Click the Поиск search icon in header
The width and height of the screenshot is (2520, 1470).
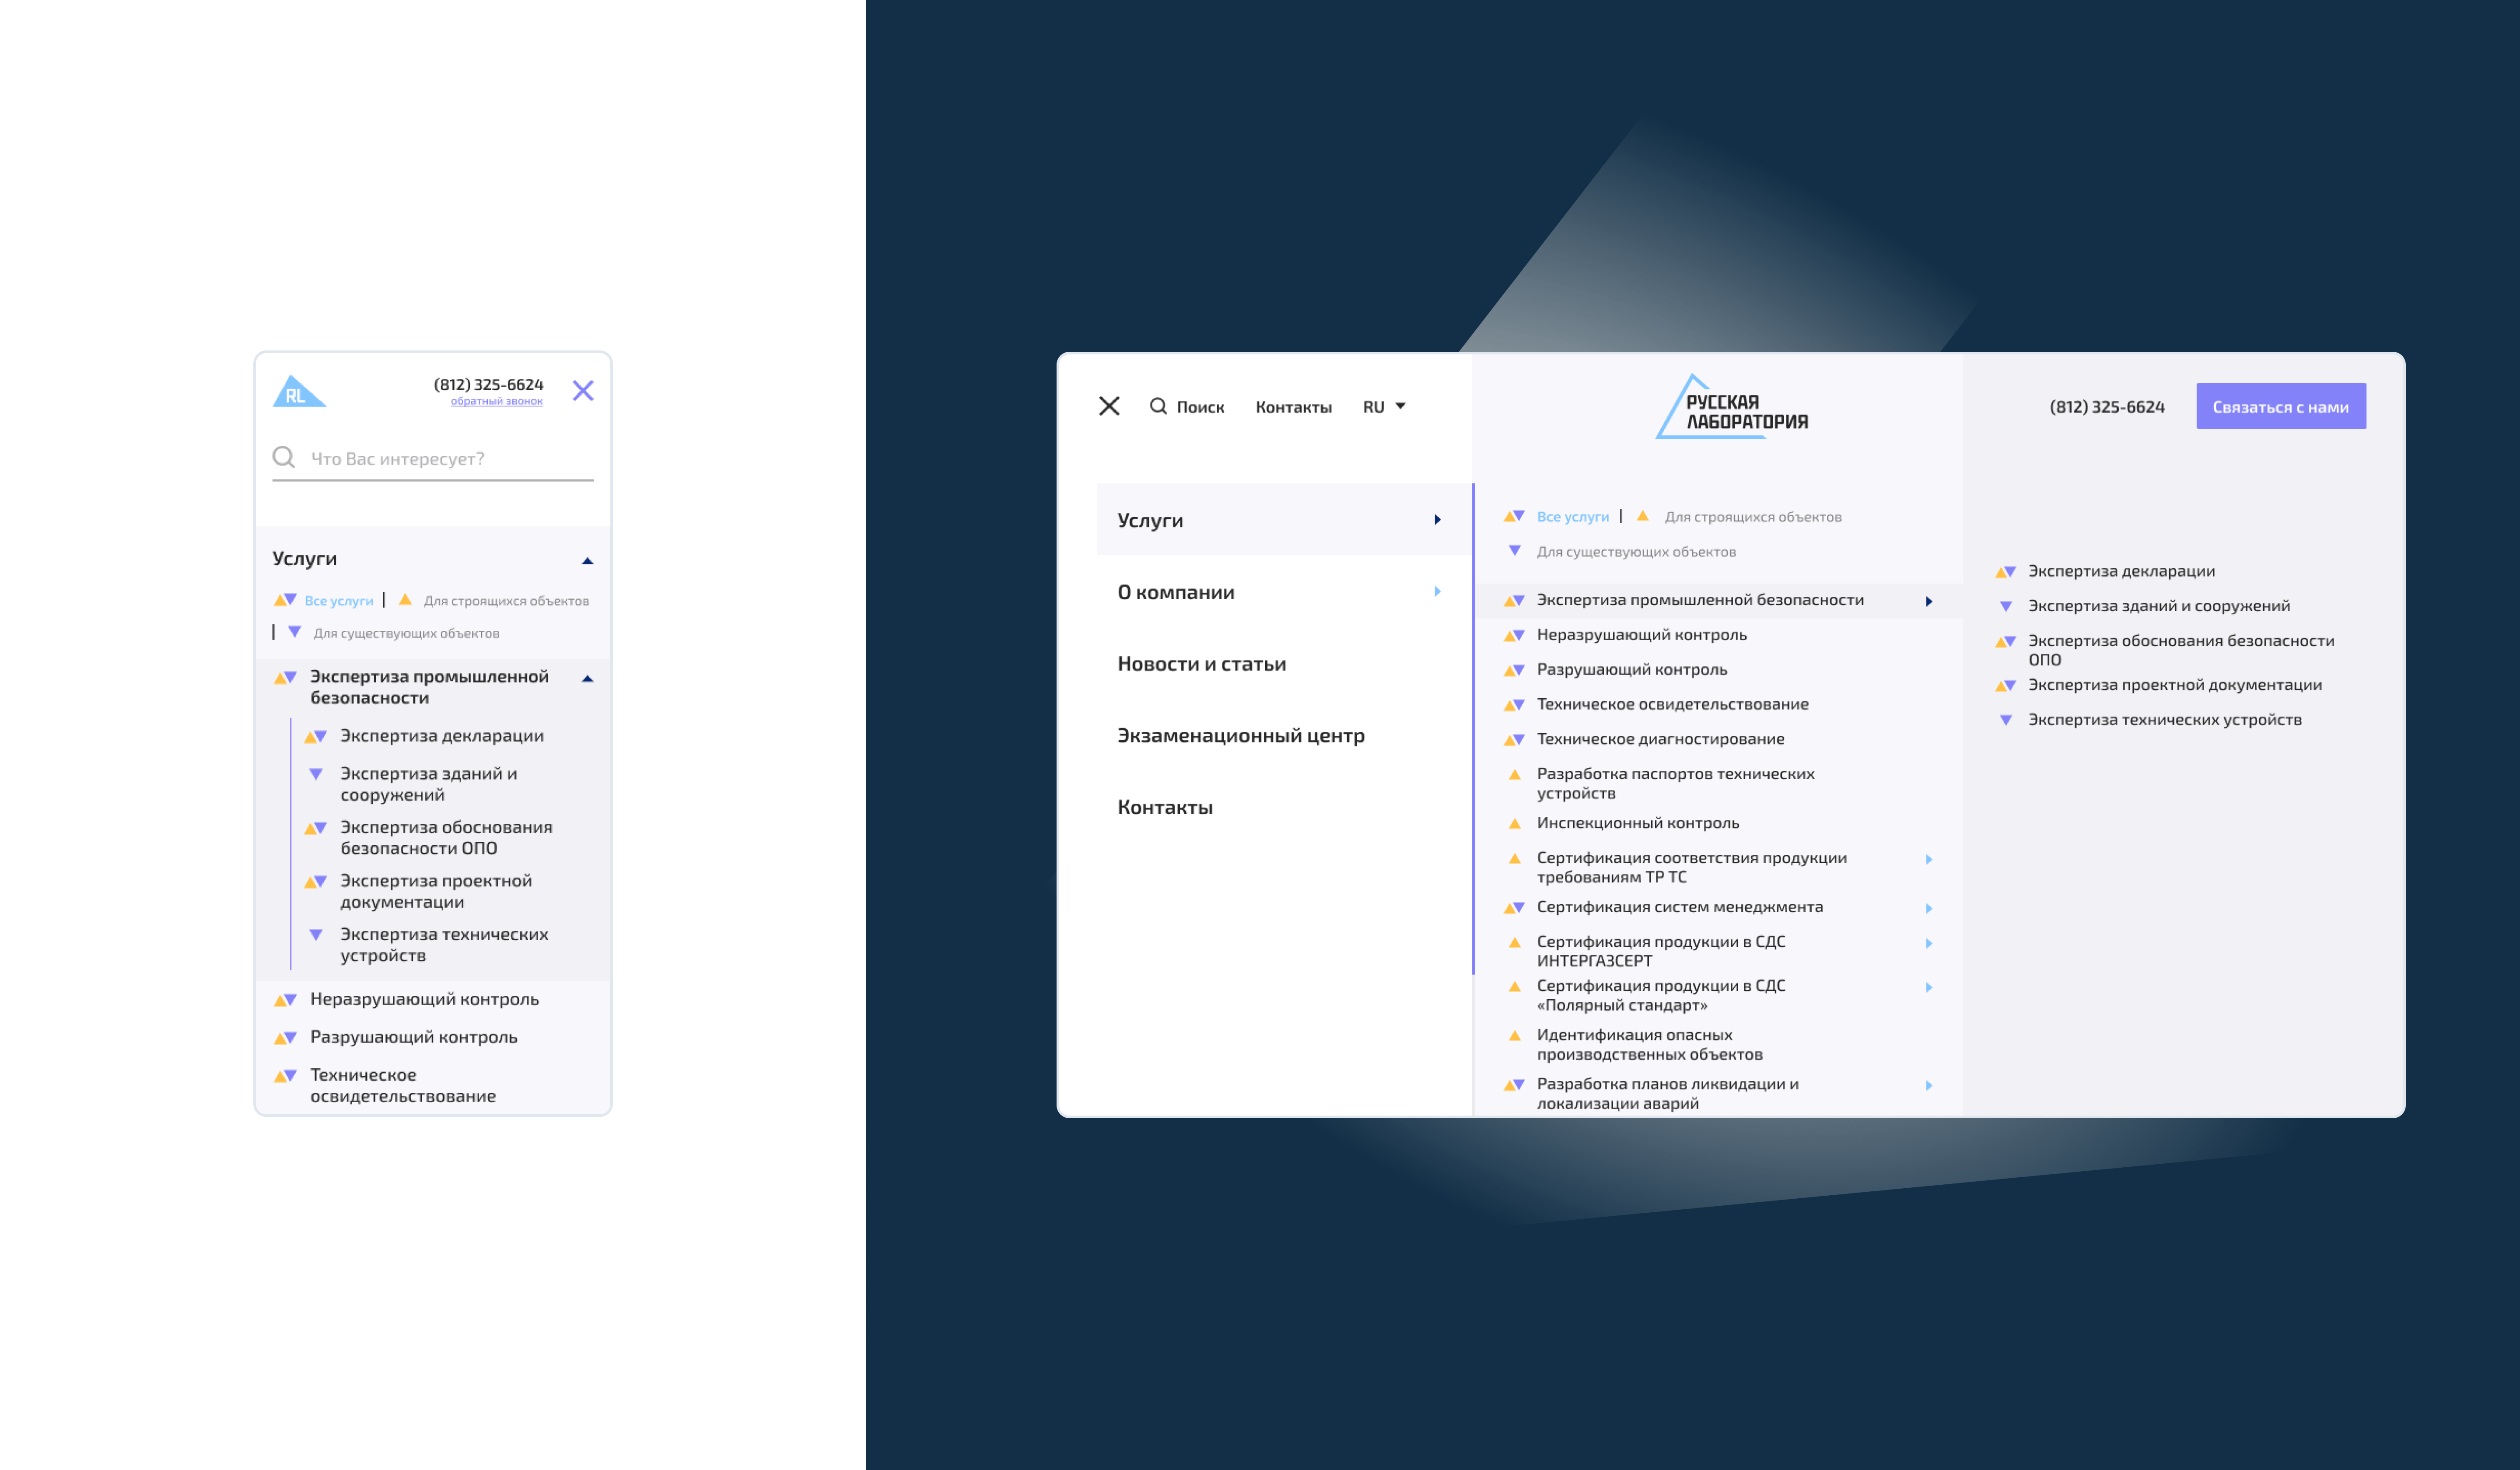(x=1158, y=406)
